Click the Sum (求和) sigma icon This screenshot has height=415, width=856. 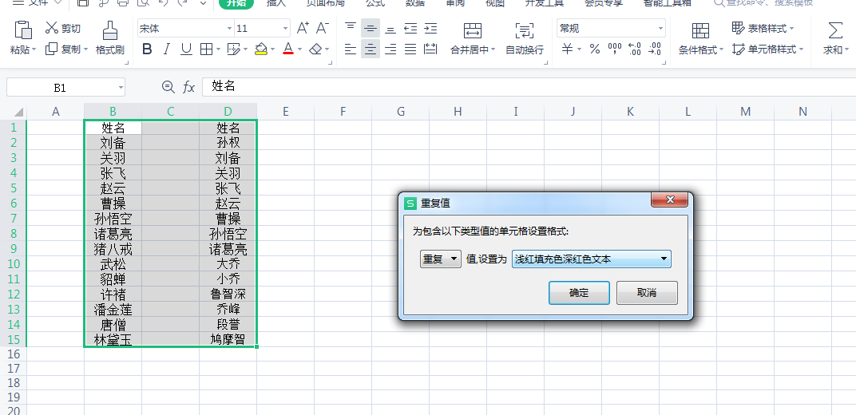point(834,30)
